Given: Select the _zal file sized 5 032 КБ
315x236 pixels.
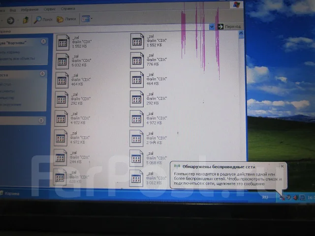Looking at the screenshot, I should click(73, 61).
